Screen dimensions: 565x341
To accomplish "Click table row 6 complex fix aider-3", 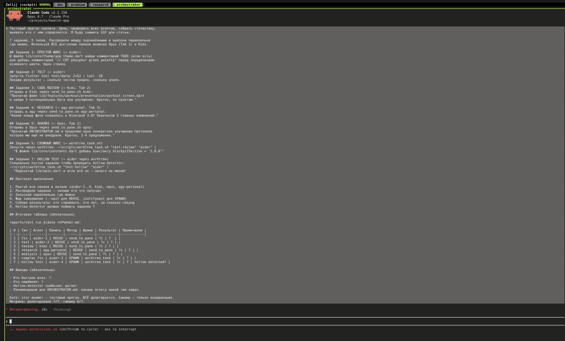I will tap(73, 258).
